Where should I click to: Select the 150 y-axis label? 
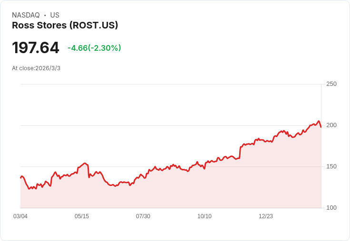point(331,167)
